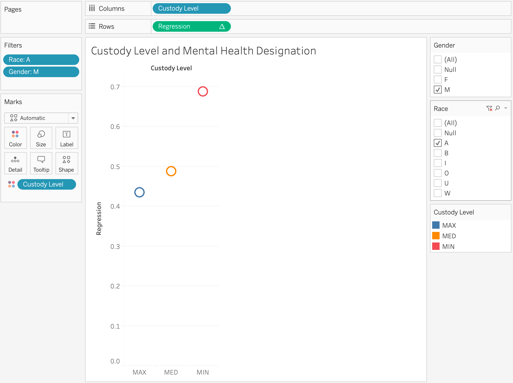Check the W race checkbox
This screenshot has height=383, width=513.
click(x=438, y=193)
